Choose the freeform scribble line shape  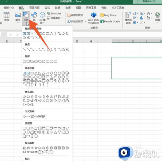point(67,50)
